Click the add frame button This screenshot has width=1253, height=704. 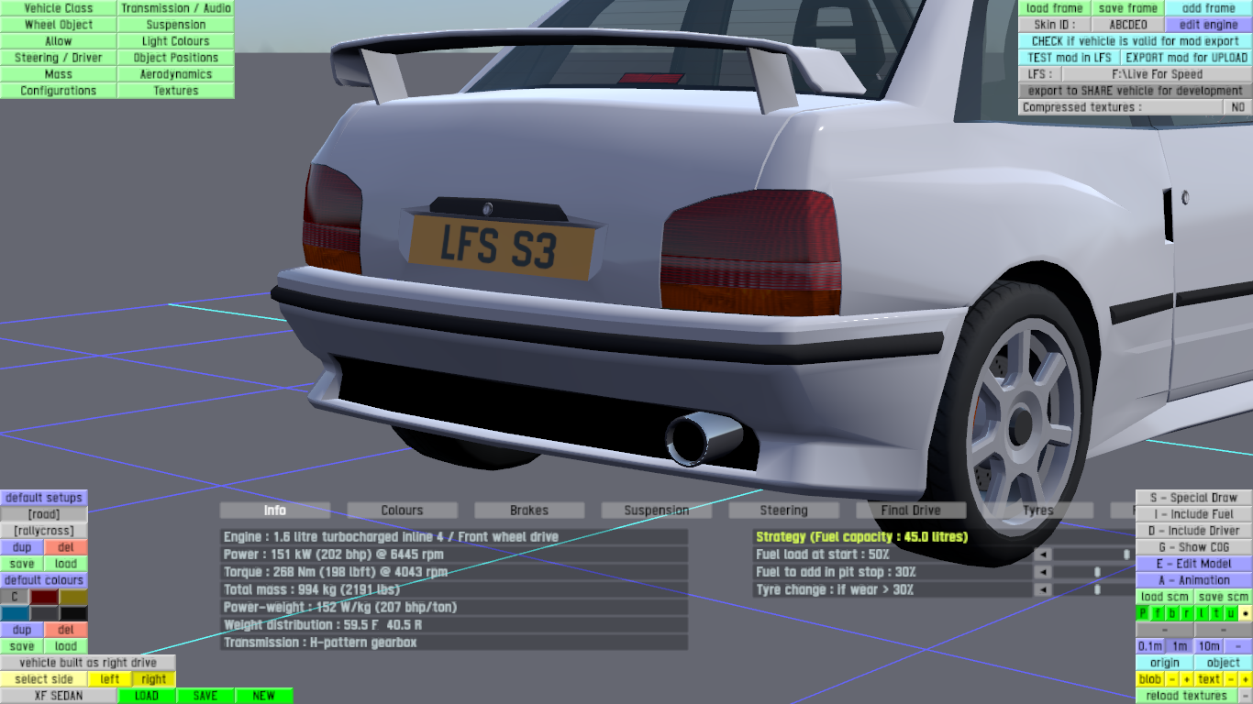coord(1209,8)
